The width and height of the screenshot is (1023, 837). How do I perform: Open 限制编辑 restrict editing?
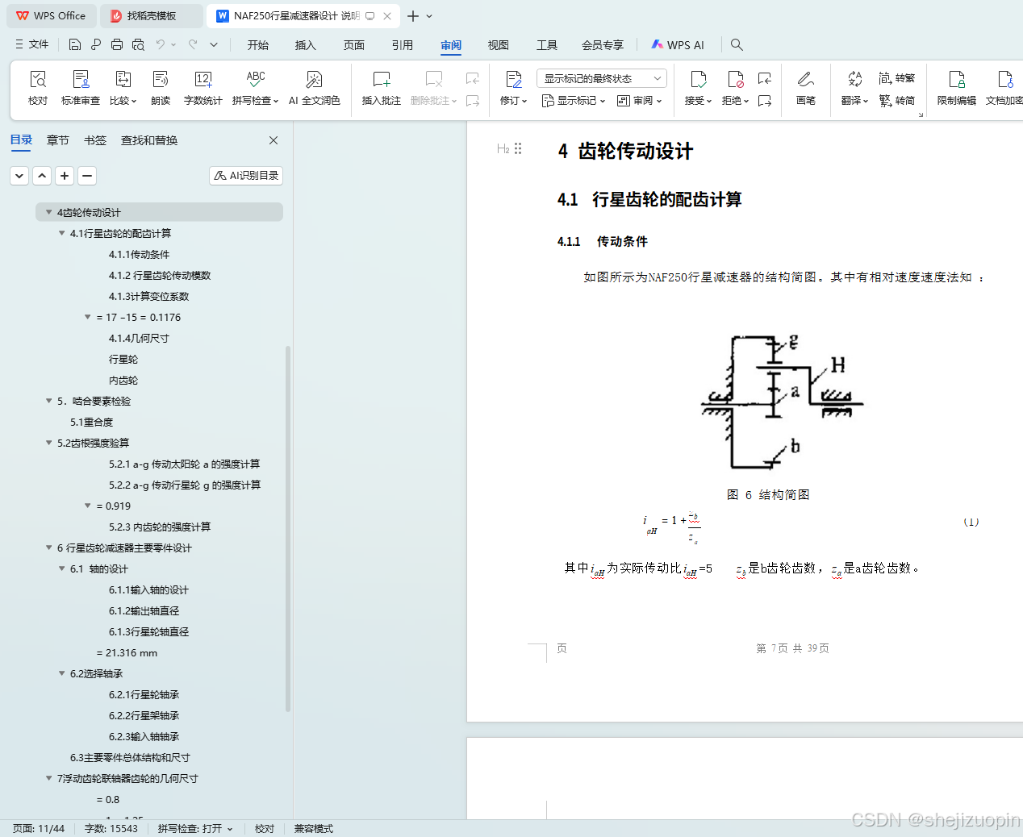tap(956, 87)
